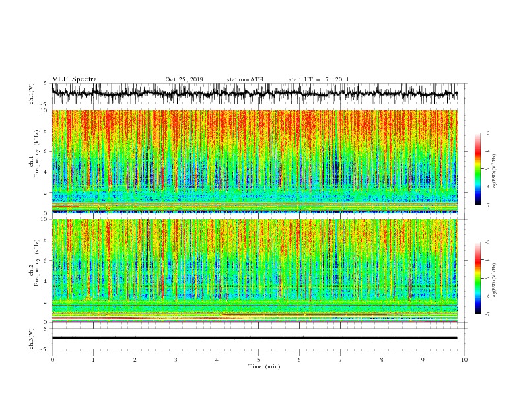Click the ch.1 voltage waveform trace

[254, 94]
